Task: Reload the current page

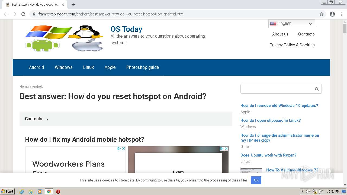Action: 23,14
